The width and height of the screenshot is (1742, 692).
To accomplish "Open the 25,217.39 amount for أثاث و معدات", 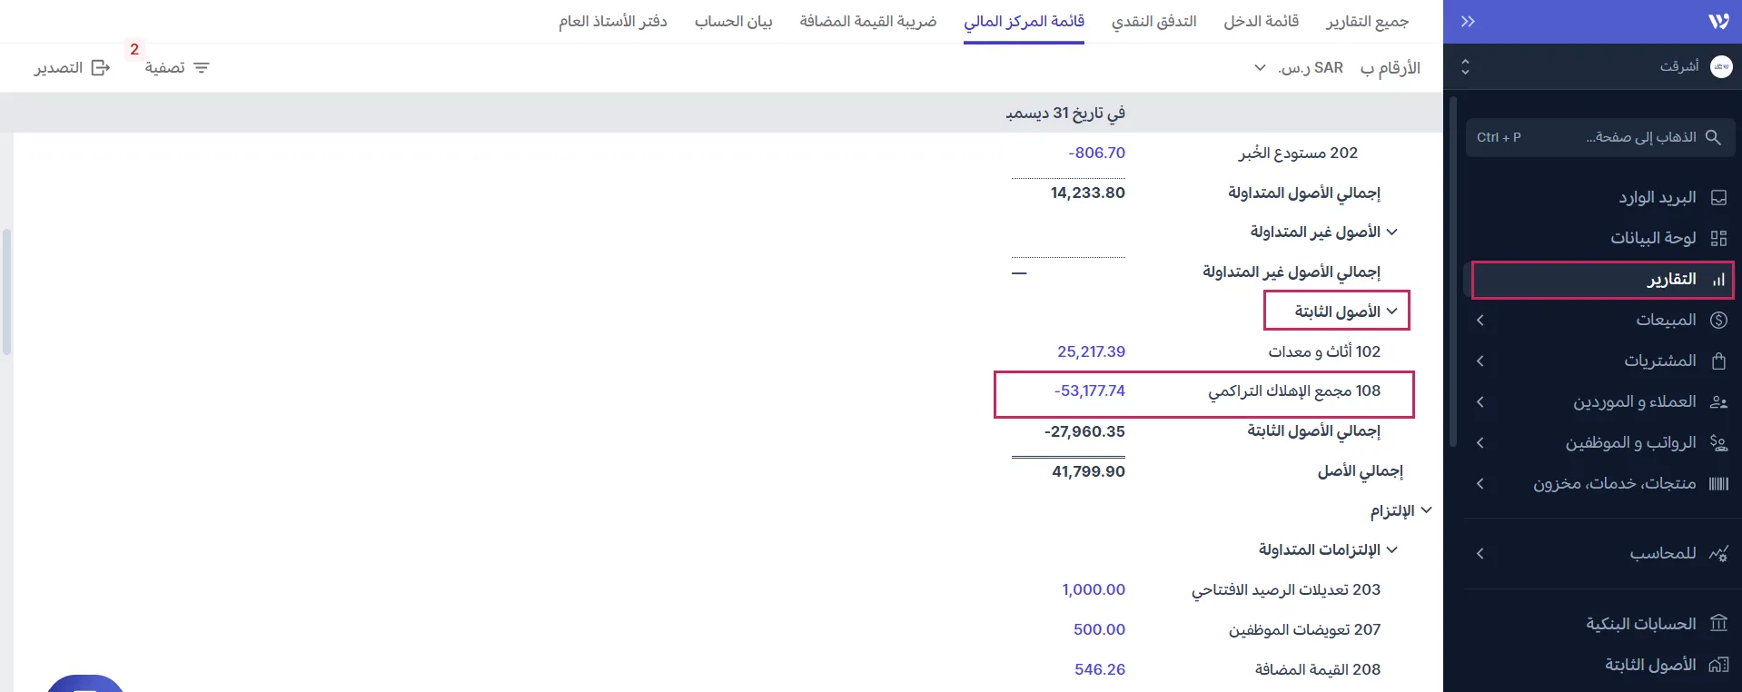I will coord(1092,351).
